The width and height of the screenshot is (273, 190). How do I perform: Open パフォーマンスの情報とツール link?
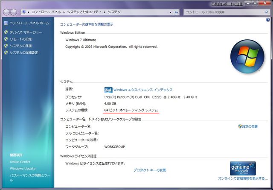point(30,178)
